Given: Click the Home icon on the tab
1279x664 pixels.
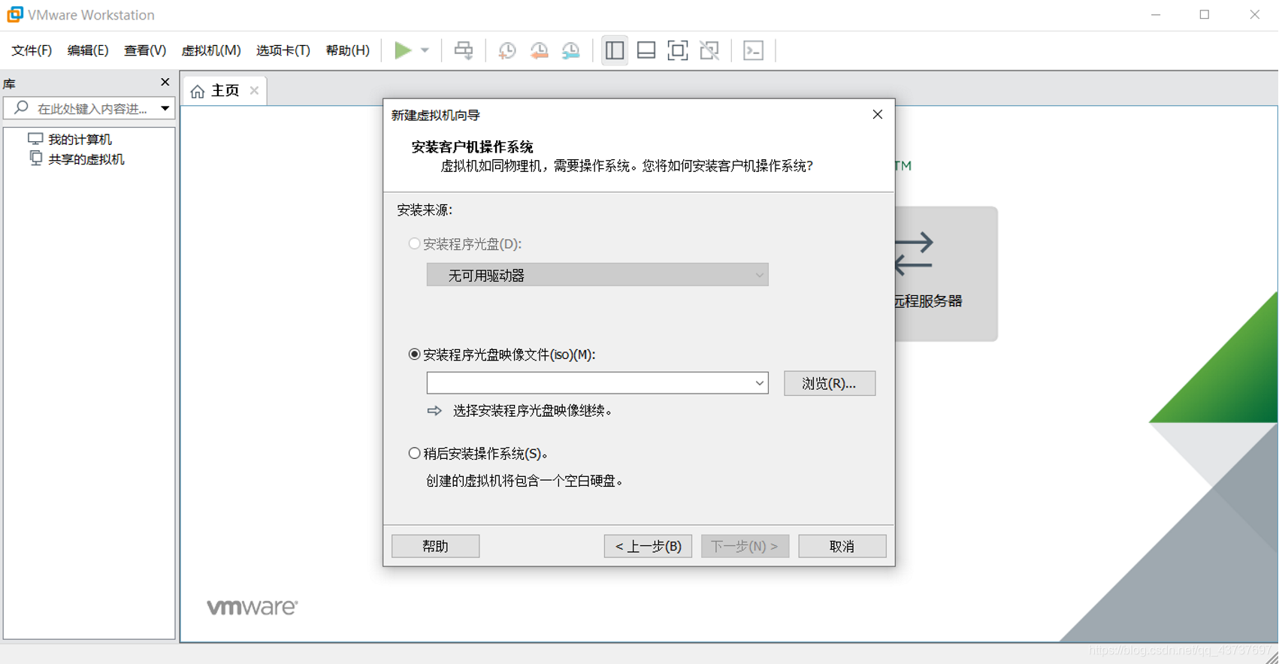Looking at the screenshot, I should point(198,92).
